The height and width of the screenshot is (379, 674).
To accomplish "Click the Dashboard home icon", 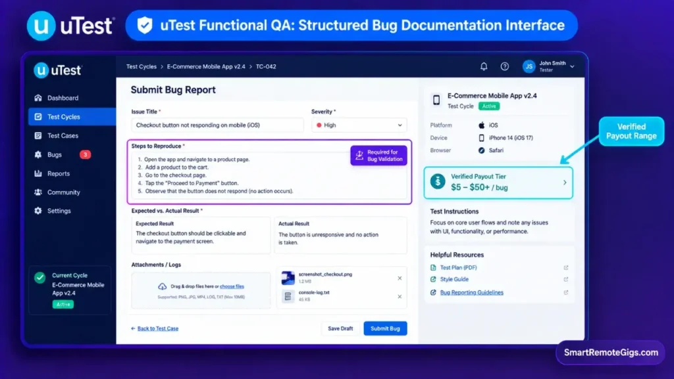I will 38,98.
